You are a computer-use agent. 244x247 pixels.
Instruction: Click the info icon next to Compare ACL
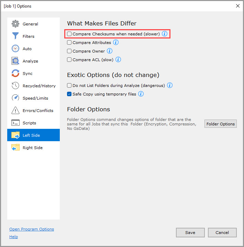point(118,60)
